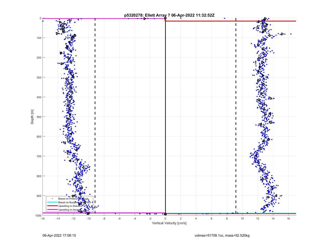This screenshot has height=242, width=327.
Task: Select legend entry 'Upwelling on Descent'
Action: (x=70, y=206)
